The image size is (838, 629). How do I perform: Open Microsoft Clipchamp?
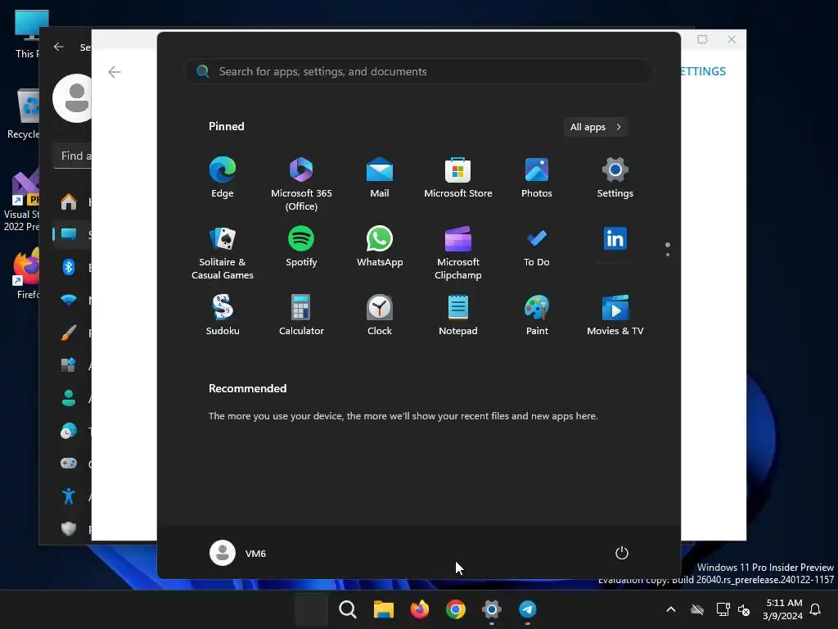tap(458, 253)
